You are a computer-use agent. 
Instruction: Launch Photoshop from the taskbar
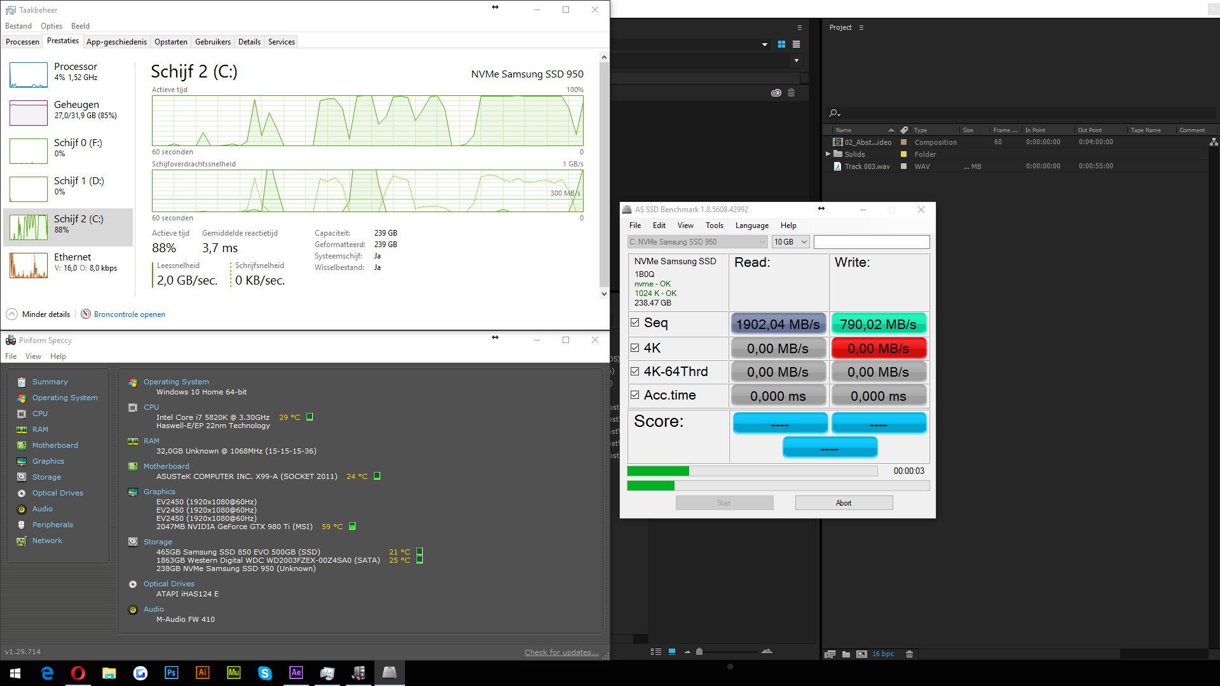pyautogui.click(x=171, y=673)
